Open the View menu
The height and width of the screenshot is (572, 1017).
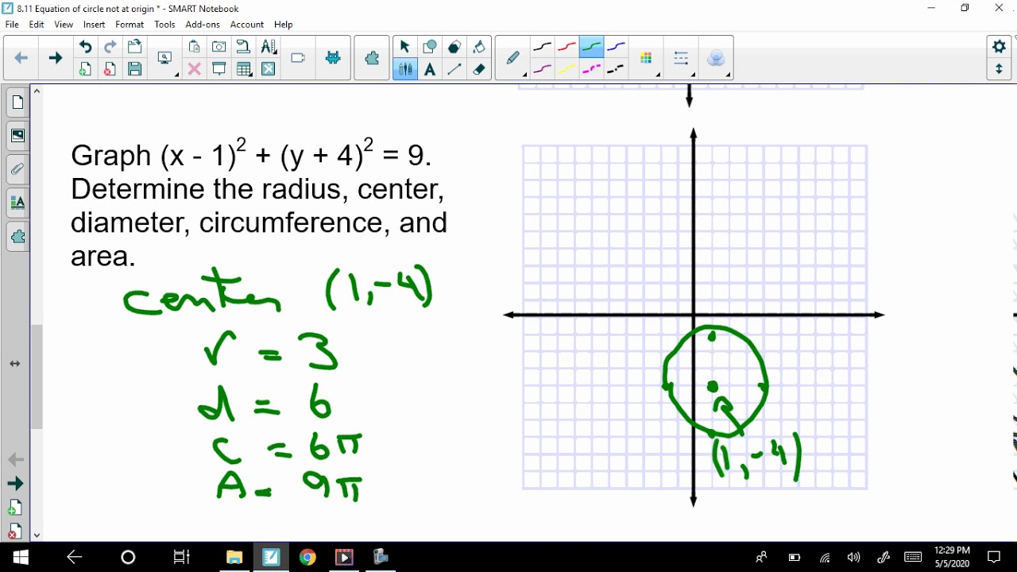pyautogui.click(x=64, y=25)
